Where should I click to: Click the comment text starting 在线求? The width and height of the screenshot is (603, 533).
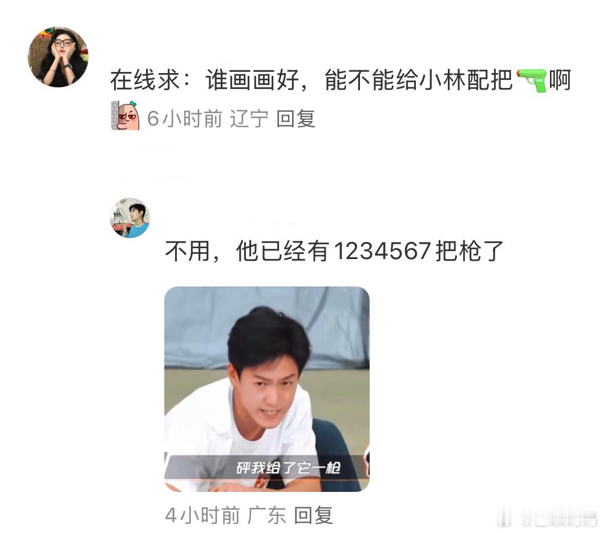(x=341, y=80)
